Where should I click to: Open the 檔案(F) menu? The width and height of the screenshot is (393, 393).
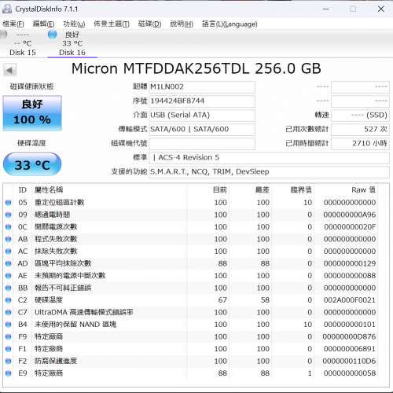pos(13,24)
